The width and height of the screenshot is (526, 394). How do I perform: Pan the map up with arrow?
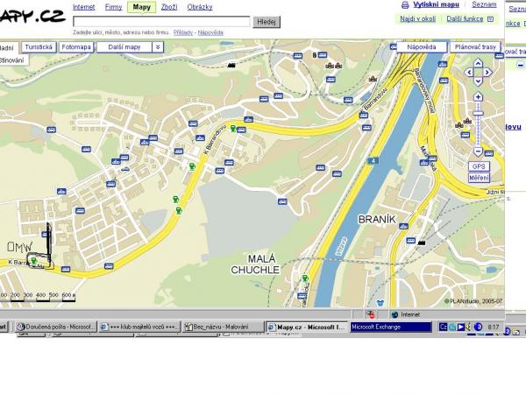(478, 63)
